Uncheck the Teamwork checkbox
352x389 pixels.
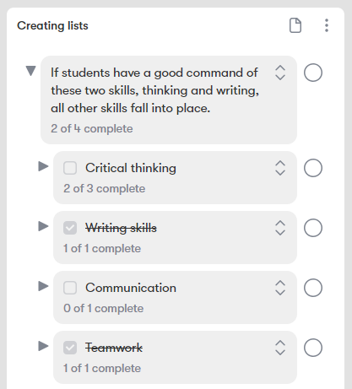70,348
